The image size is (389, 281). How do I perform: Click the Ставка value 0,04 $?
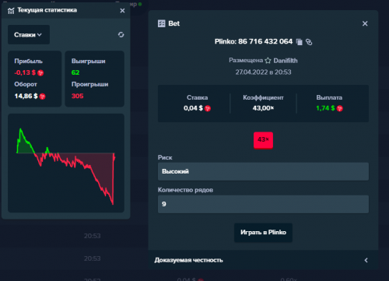click(193, 108)
